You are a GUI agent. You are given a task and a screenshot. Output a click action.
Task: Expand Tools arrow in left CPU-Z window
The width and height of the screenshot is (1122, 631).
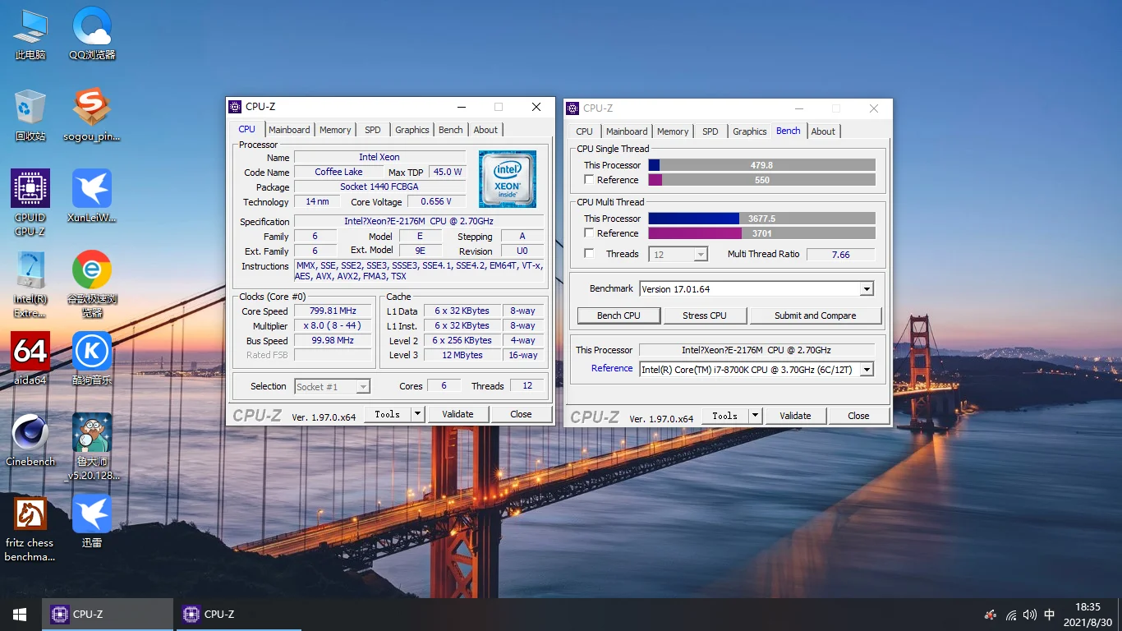(x=417, y=414)
